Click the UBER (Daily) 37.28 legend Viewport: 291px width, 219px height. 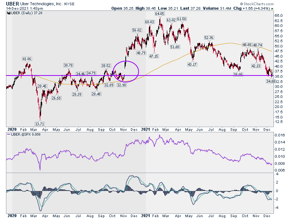(26, 13)
